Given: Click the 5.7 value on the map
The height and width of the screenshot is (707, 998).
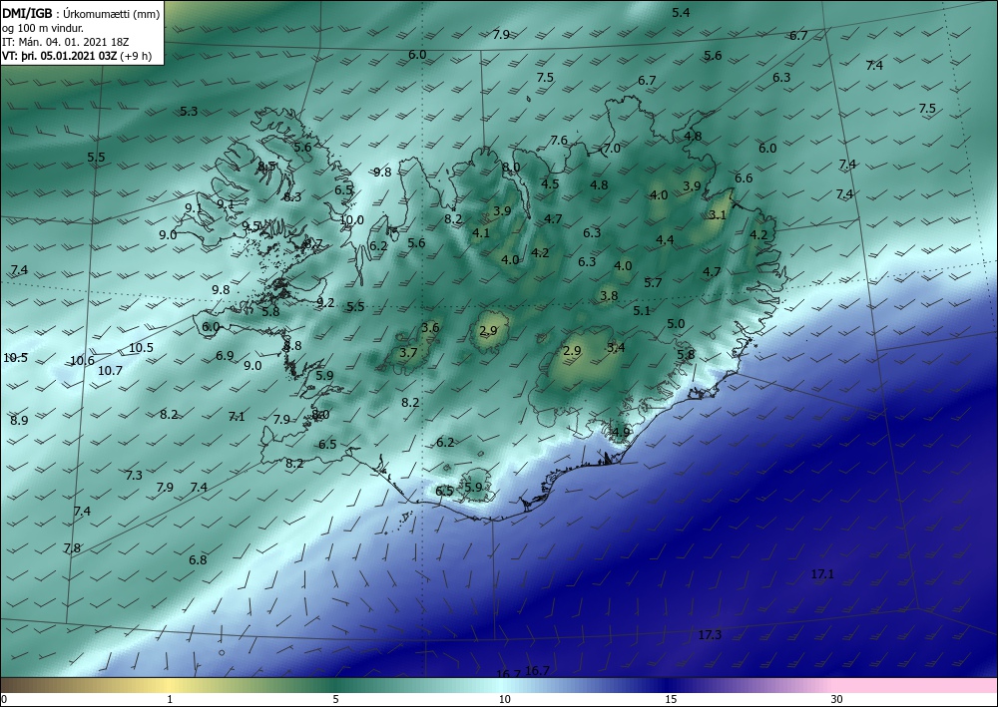Looking at the screenshot, I should (653, 283).
